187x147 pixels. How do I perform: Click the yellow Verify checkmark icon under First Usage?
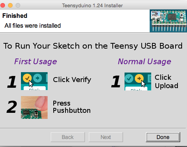[x=27, y=78]
